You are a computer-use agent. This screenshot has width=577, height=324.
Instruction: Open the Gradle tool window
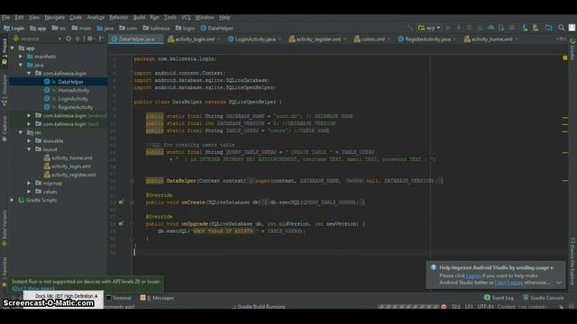(572, 49)
